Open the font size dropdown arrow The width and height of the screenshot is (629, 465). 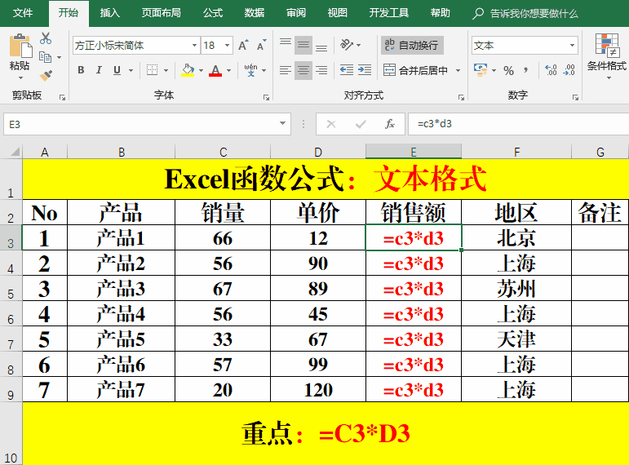tap(227, 46)
